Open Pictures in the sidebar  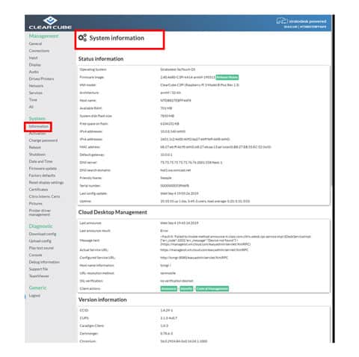pos(36,203)
